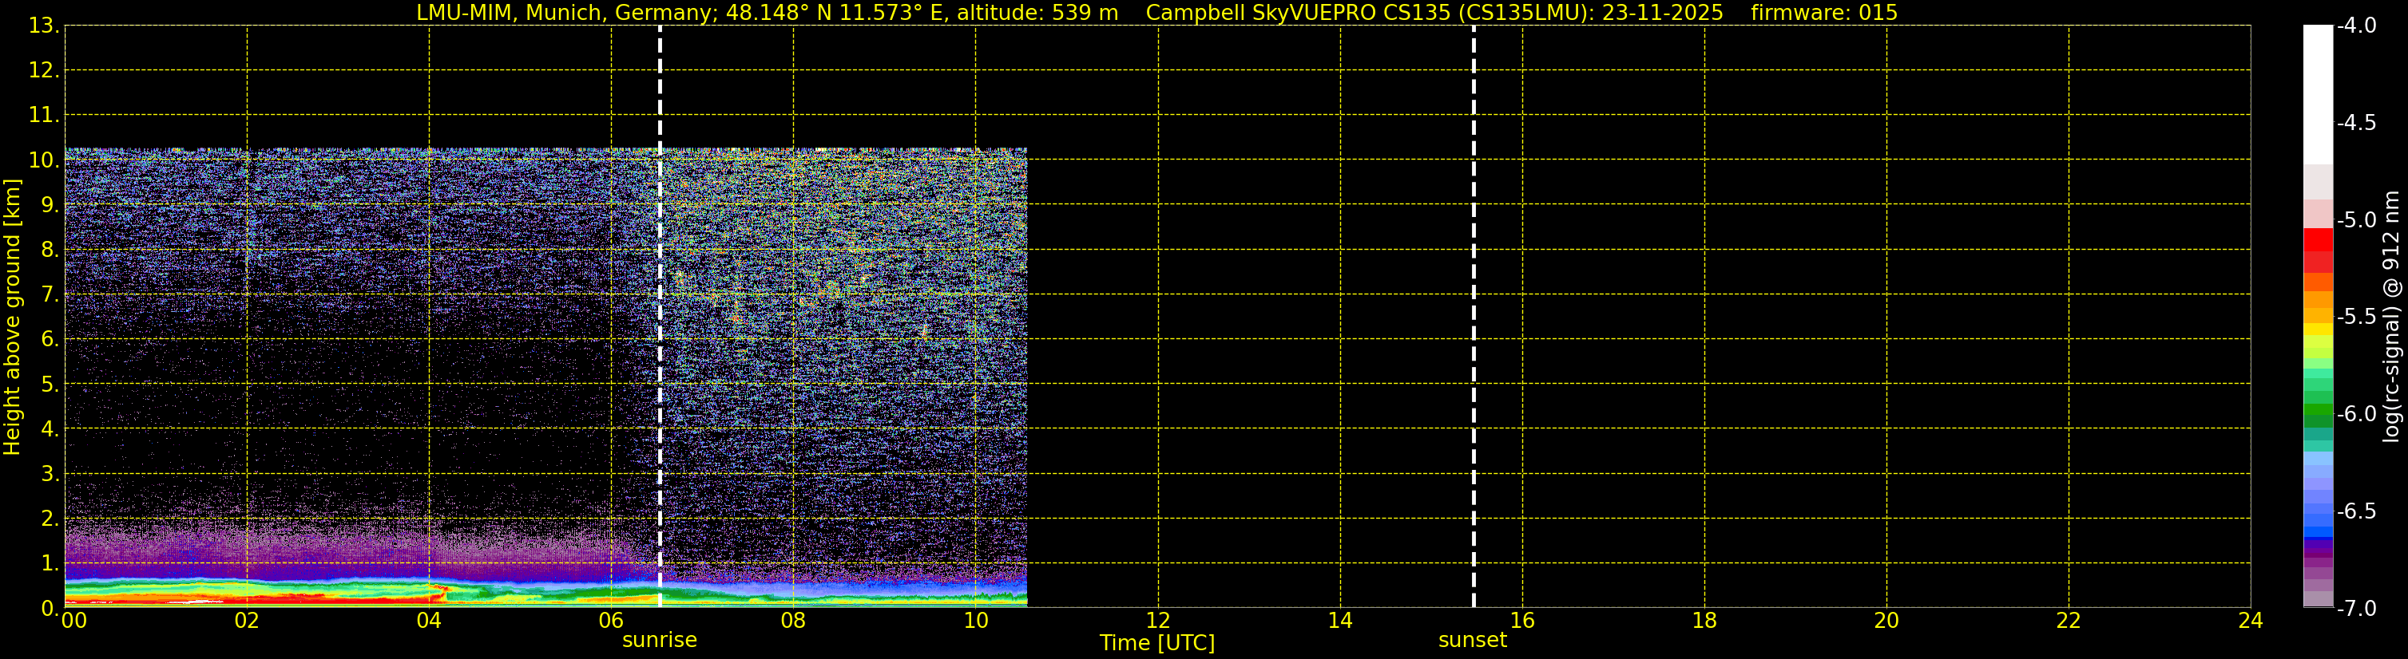Click the "-6.0" colorbar tick label
The width and height of the screenshot is (2408, 659).
tap(2355, 414)
